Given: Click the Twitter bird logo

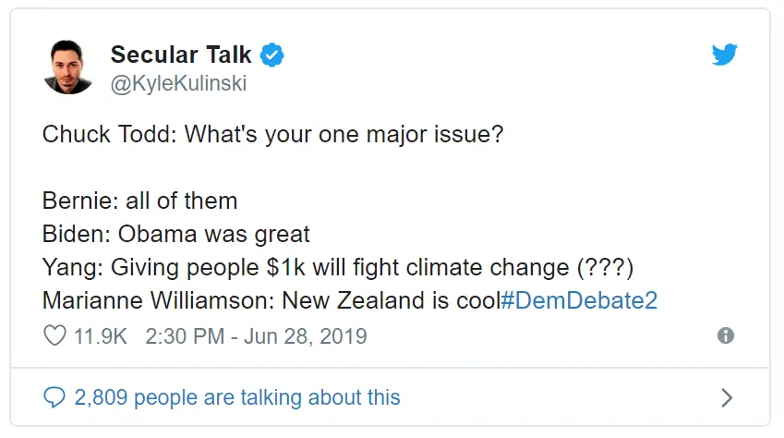Looking at the screenshot, I should click(725, 55).
